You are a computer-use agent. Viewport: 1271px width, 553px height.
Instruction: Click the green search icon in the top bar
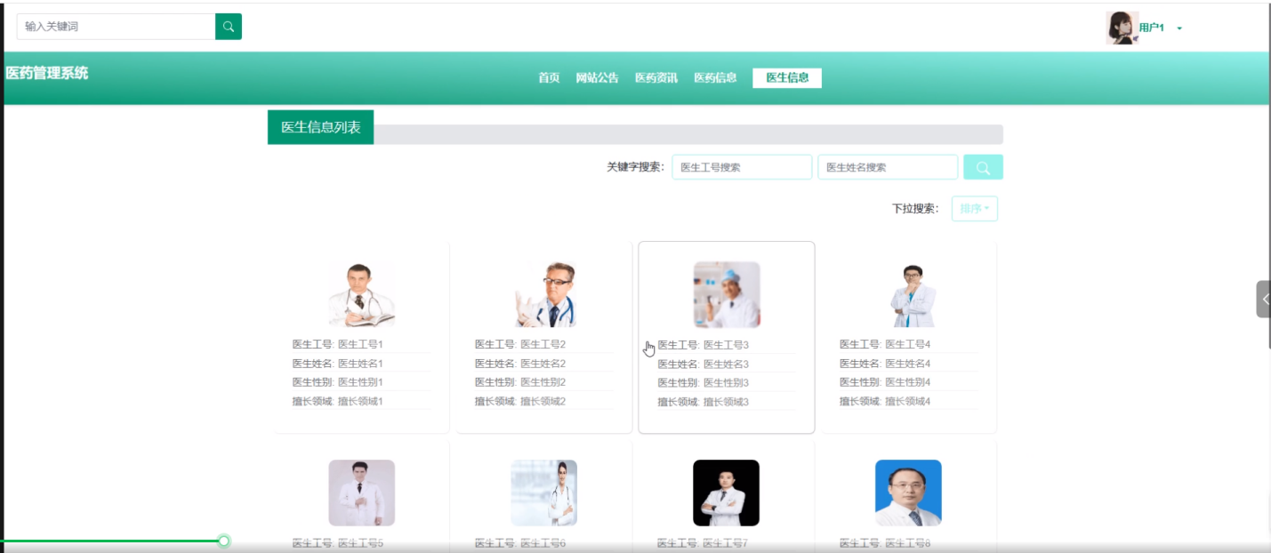[229, 27]
